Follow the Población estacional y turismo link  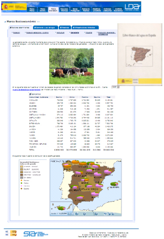pos(37,32)
